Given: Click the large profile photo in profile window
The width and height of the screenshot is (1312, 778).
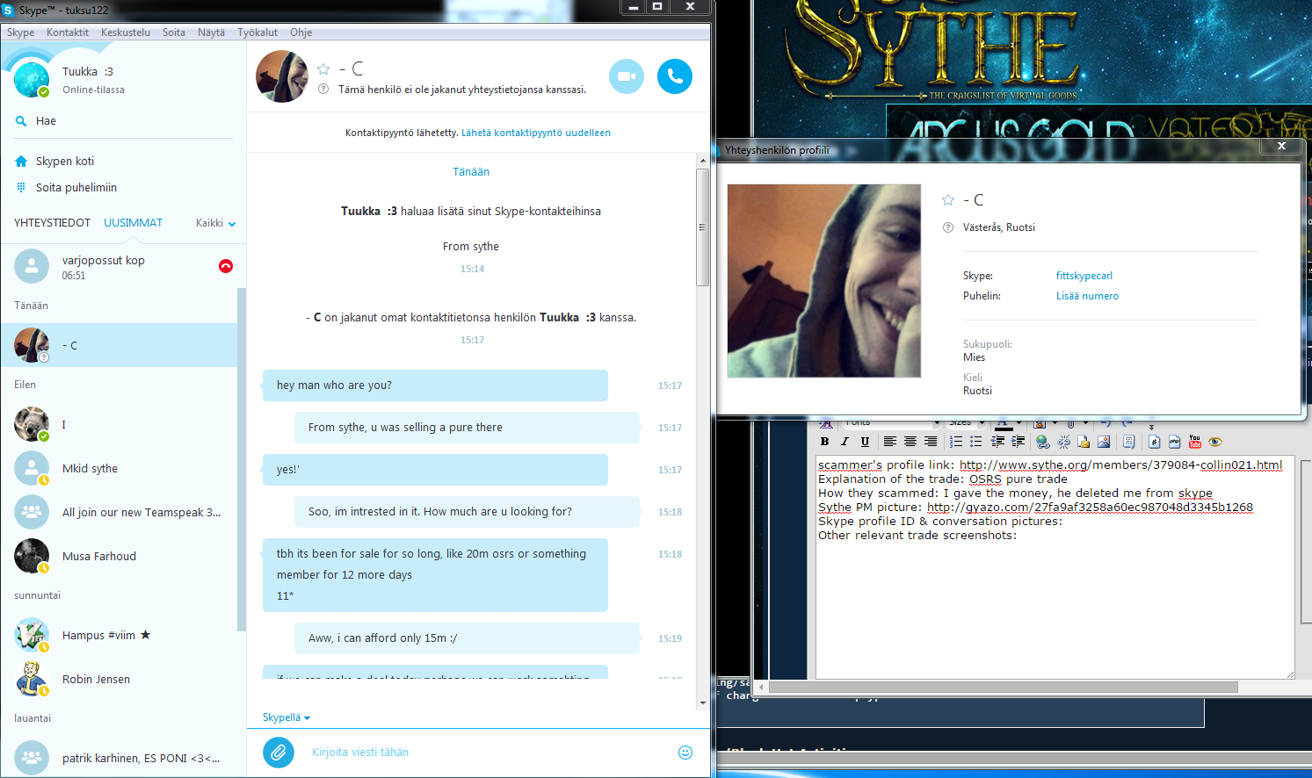Looking at the screenshot, I should 824,281.
